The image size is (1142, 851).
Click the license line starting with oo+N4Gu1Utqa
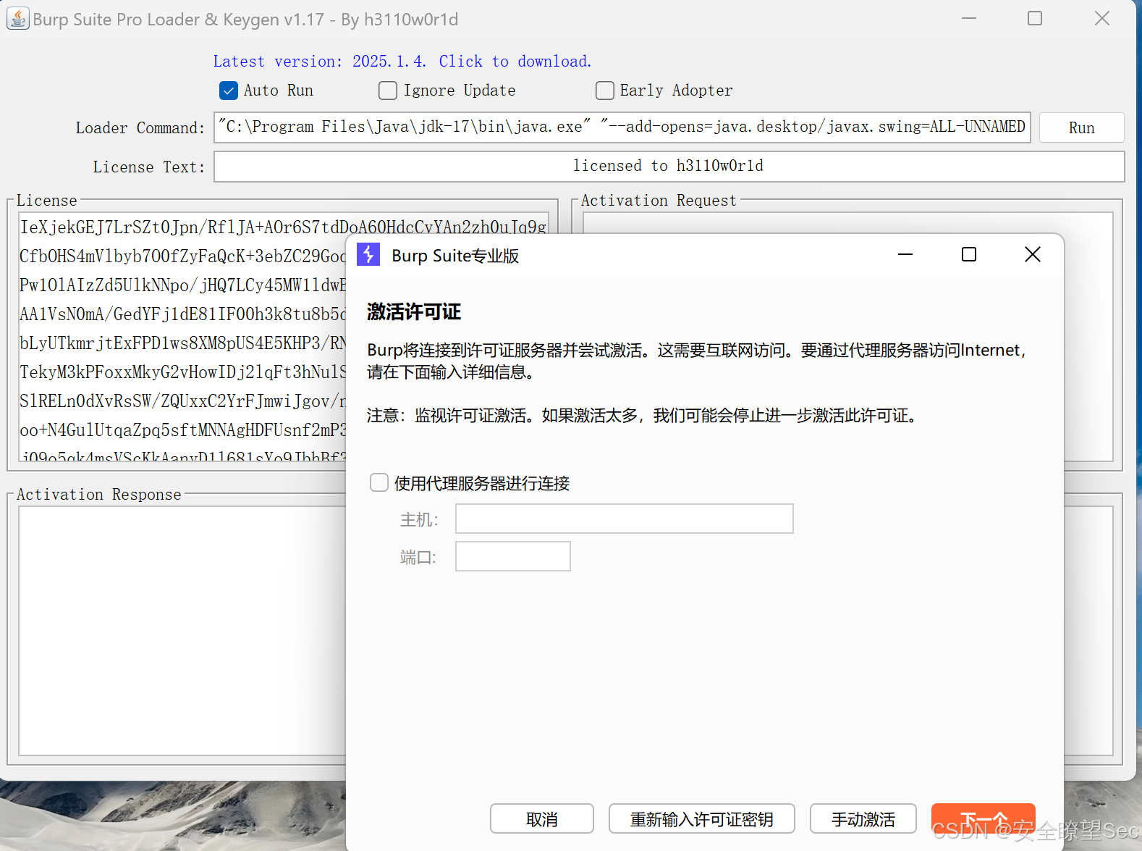pos(182,430)
